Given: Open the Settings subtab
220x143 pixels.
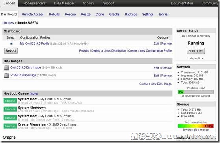Looking at the screenshot, I should (x=148, y=14).
